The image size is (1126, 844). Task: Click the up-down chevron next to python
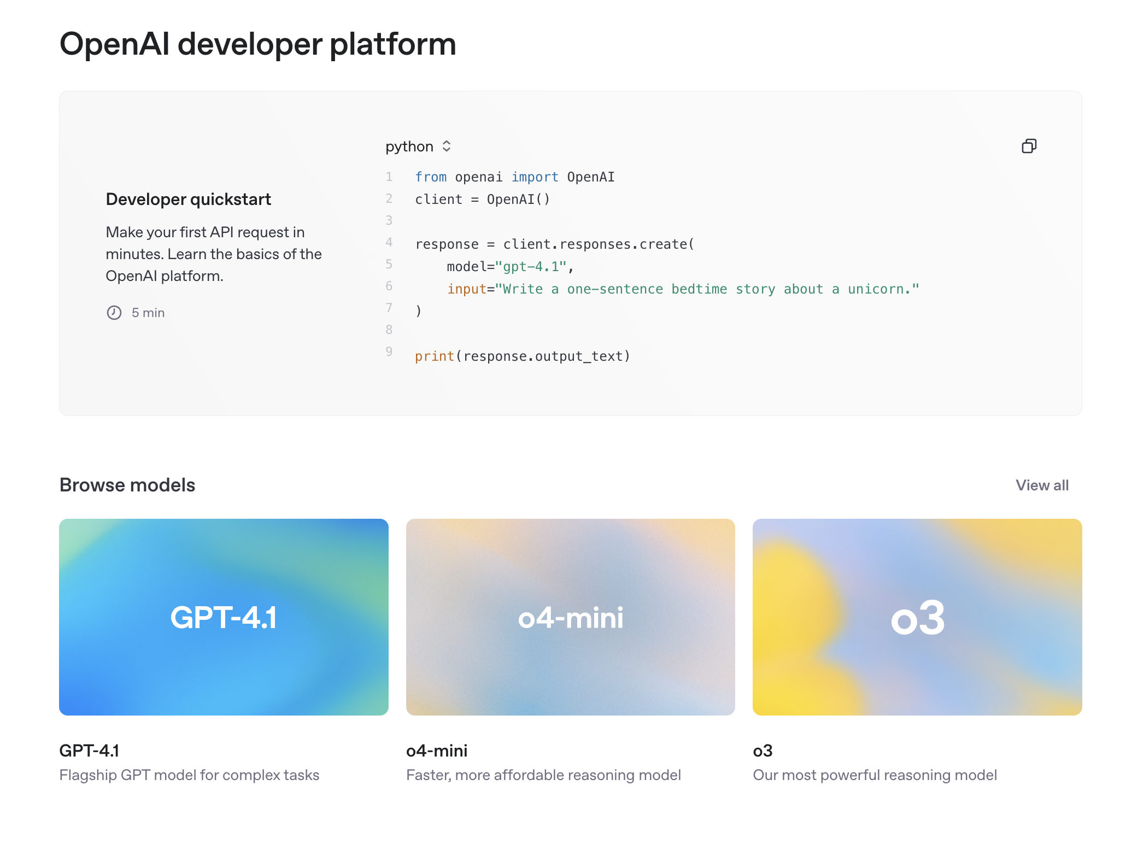point(447,146)
